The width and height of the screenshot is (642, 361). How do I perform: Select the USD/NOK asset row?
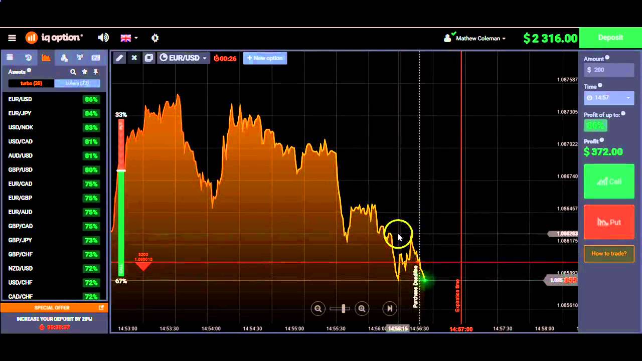pyautogui.click(x=53, y=127)
